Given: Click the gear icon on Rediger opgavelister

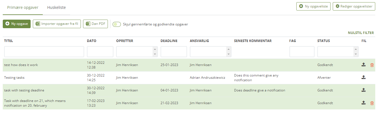Looking at the screenshot, I should point(337,6).
